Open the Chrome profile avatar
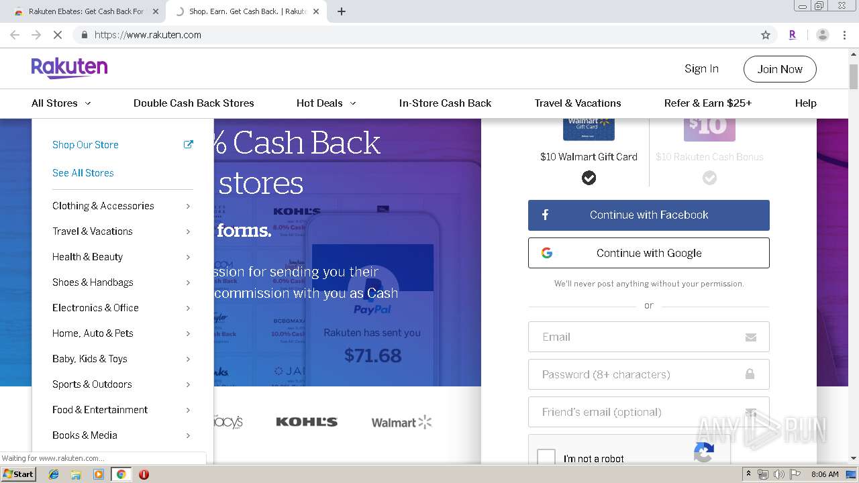 tap(823, 35)
